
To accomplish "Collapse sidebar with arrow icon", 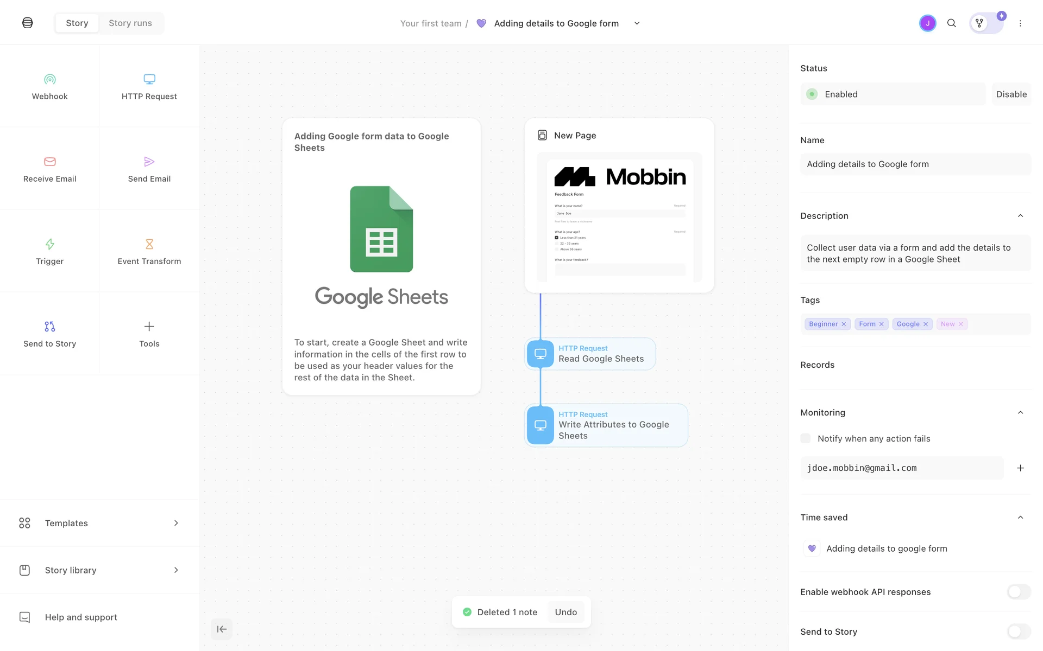I will 222,629.
